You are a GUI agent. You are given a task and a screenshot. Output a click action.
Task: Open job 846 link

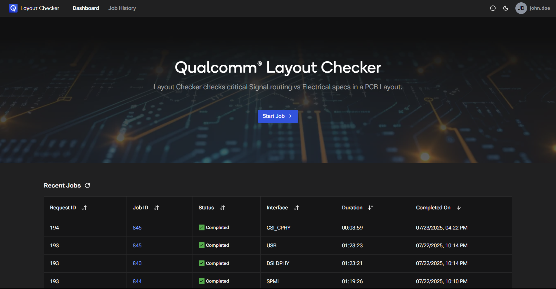[137, 228]
